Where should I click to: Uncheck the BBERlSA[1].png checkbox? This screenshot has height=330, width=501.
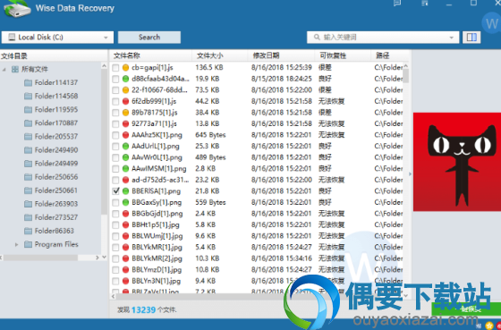(x=115, y=191)
